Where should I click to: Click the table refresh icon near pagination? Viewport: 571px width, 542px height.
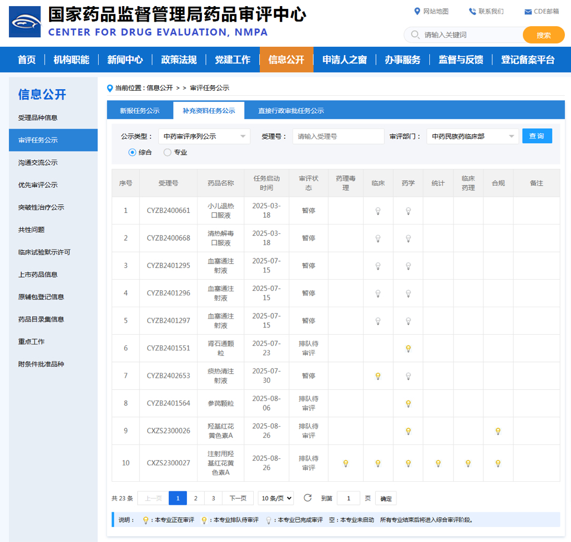click(x=307, y=498)
